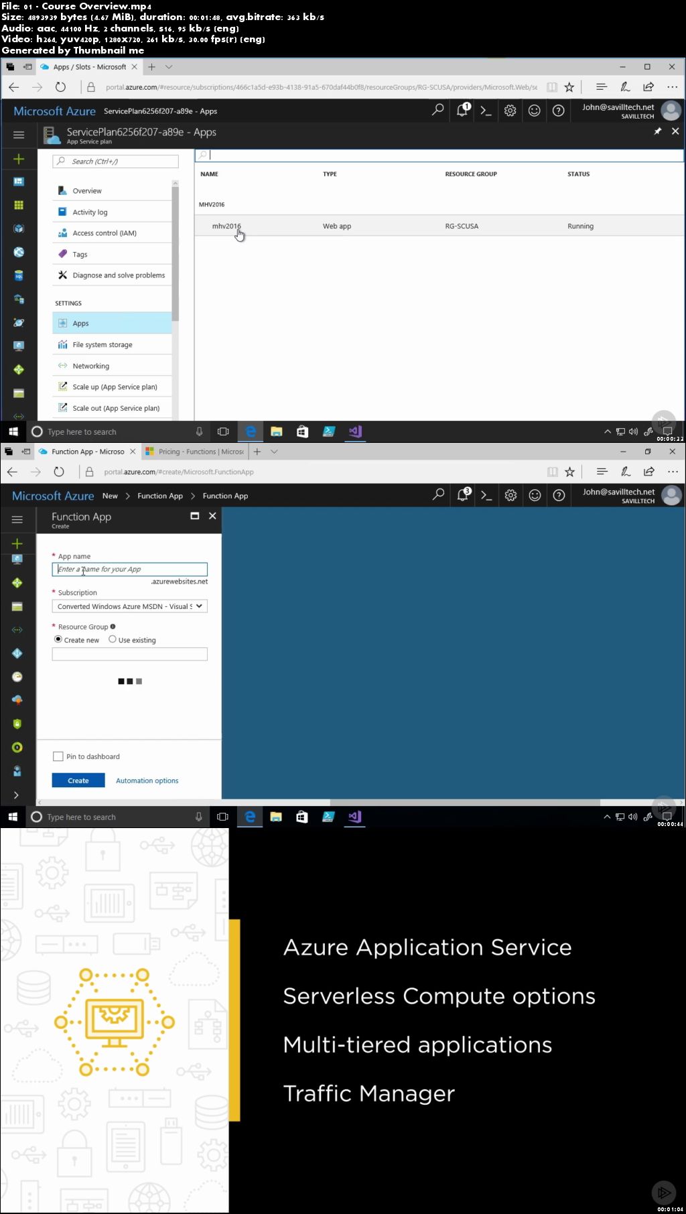The width and height of the screenshot is (686, 1214).
Task: Add favorite star in top Edge window
Action: tap(569, 87)
